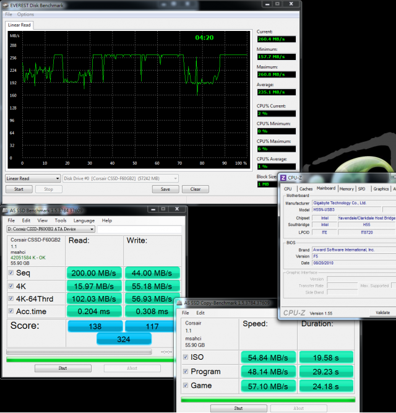Toggle the Seq test checkbox
Viewport: 396px width, 413px height.
click(x=11, y=272)
